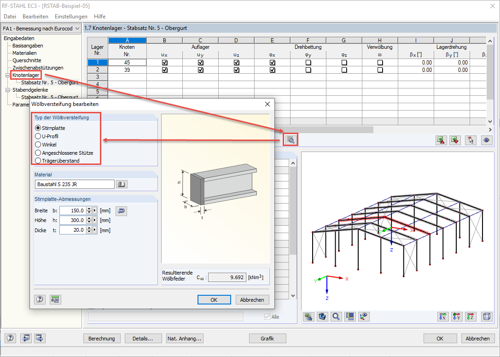The width and height of the screenshot is (500, 357).
Task: Toggle Verwölbung ω checkbox in row 2
Action: coord(380,70)
